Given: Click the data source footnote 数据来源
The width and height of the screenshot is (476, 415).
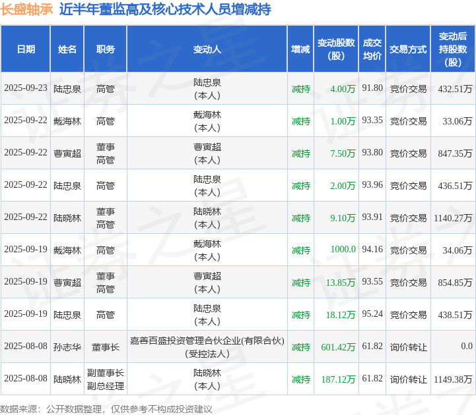Looking at the screenshot, I should point(106,409).
